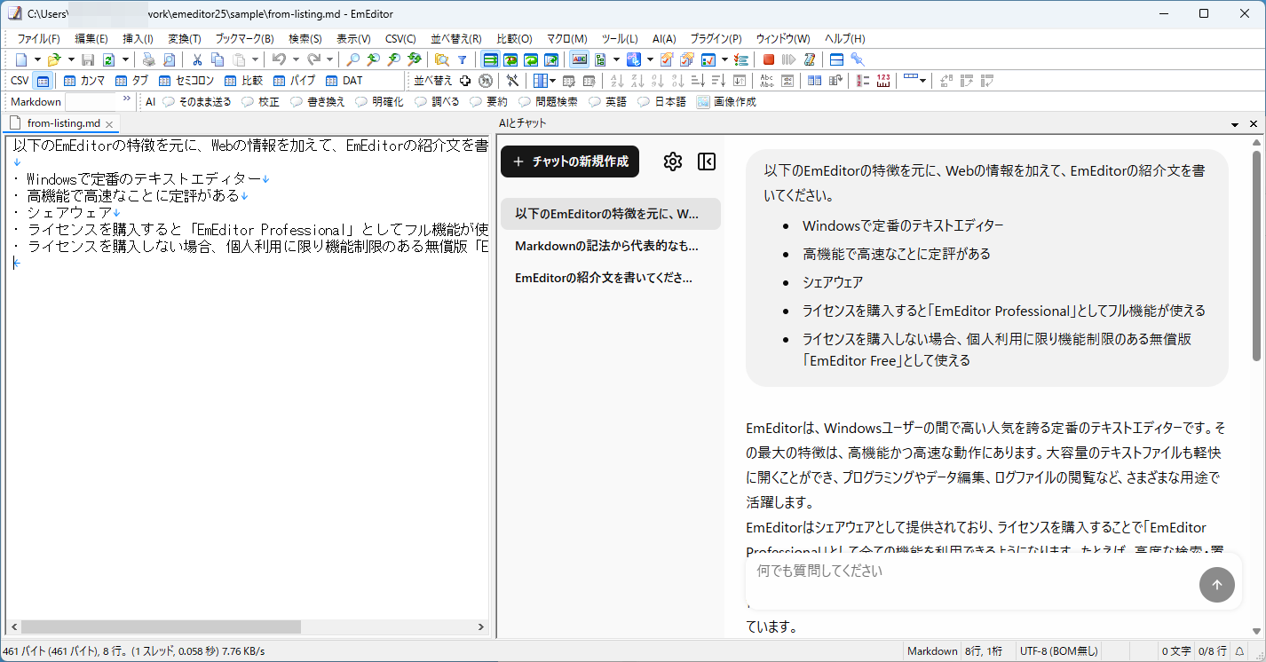The width and height of the screenshot is (1266, 662).
Task: Open chat 'Markdownの記法から代表的なも...'
Action: [x=611, y=246]
